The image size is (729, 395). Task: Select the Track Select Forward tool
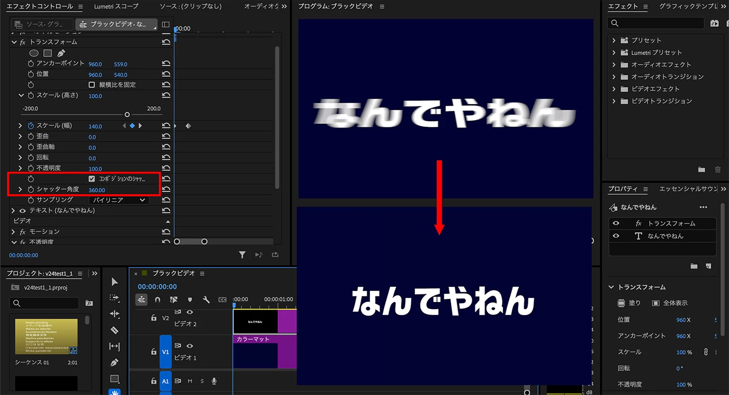tap(114, 298)
